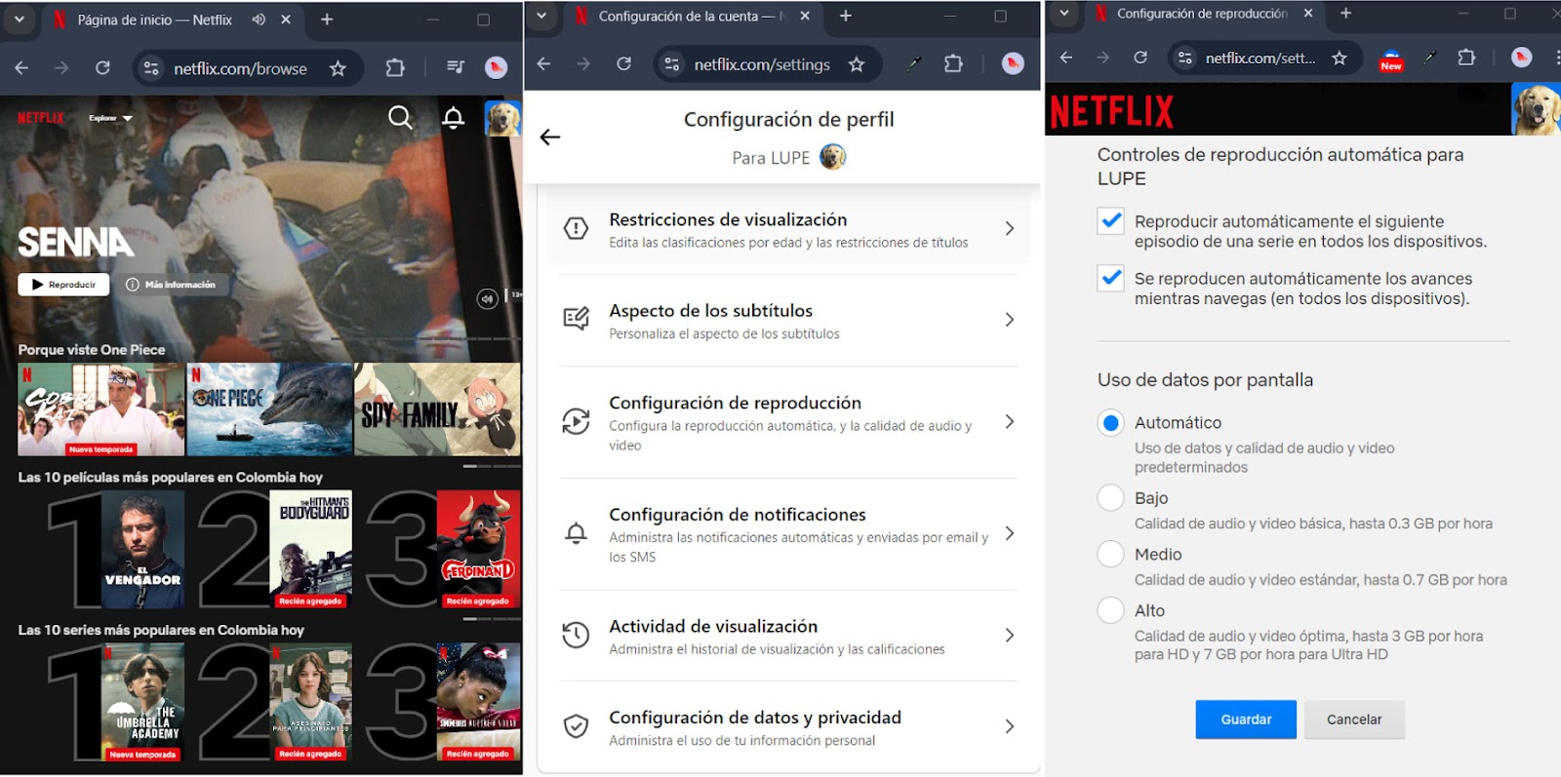The image size is (1561, 777).
Task: Open the tab search dropdown in the browse window
Action: (x=20, y=19)
